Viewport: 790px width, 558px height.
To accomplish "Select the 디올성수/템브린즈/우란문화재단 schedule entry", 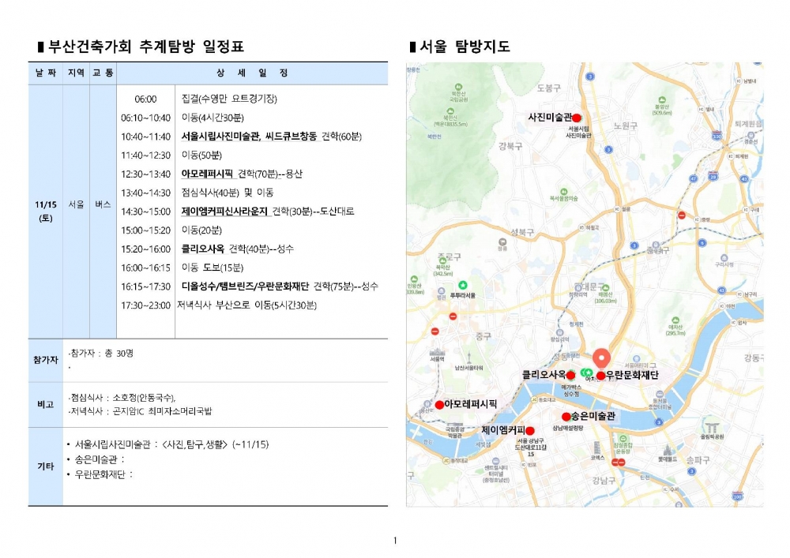I will click(x=245, y=286).
